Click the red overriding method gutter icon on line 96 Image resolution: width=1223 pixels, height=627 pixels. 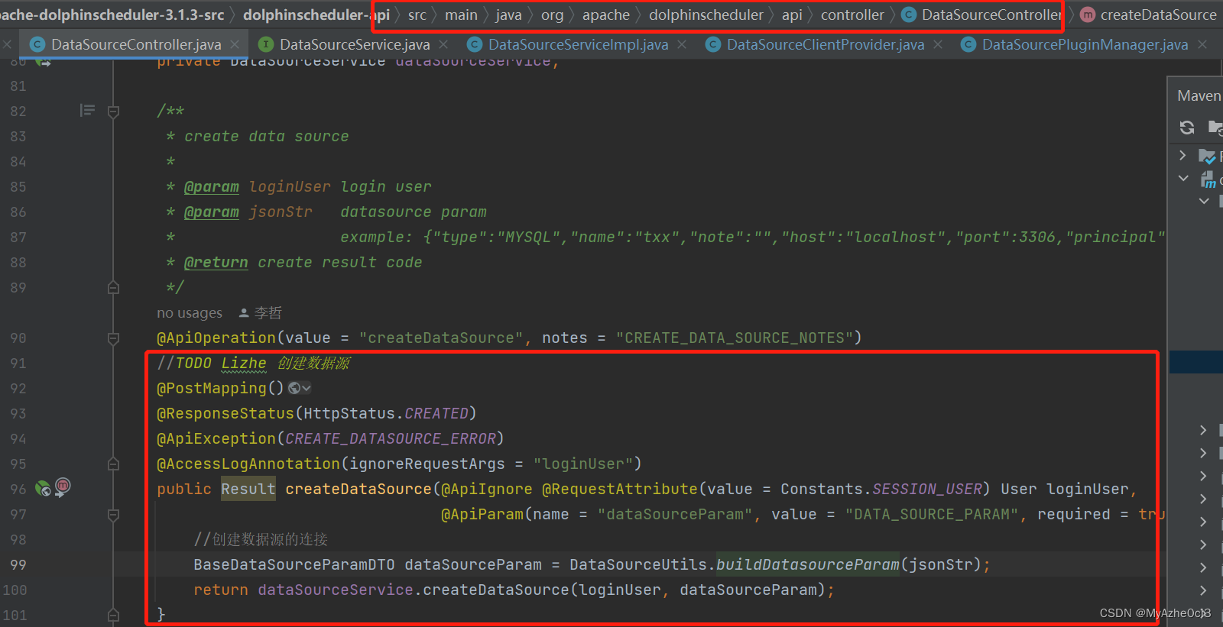pyautogui.click(x=63, y=486)
